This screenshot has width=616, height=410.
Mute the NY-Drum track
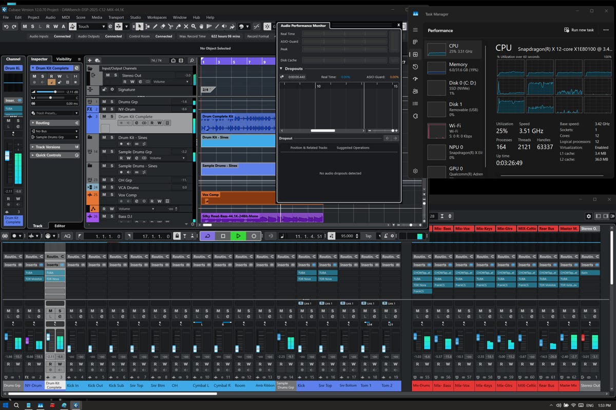coord(104,109)
